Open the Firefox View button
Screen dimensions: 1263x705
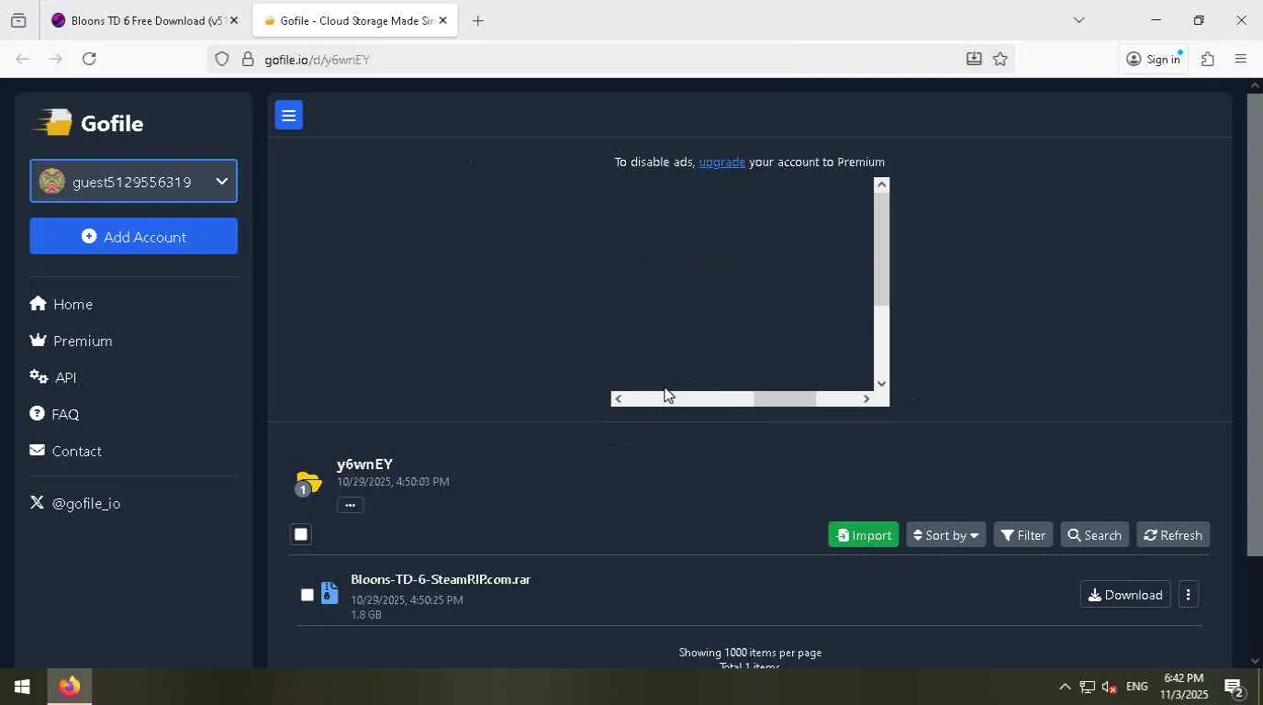(18, 20)
